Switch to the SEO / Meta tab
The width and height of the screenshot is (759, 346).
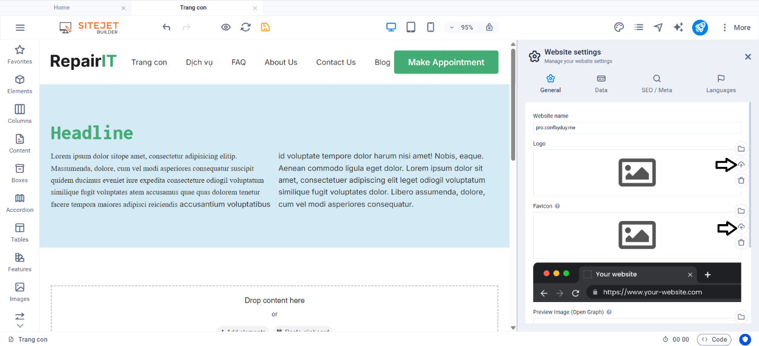pyautogui.click(x=656, y=84)
